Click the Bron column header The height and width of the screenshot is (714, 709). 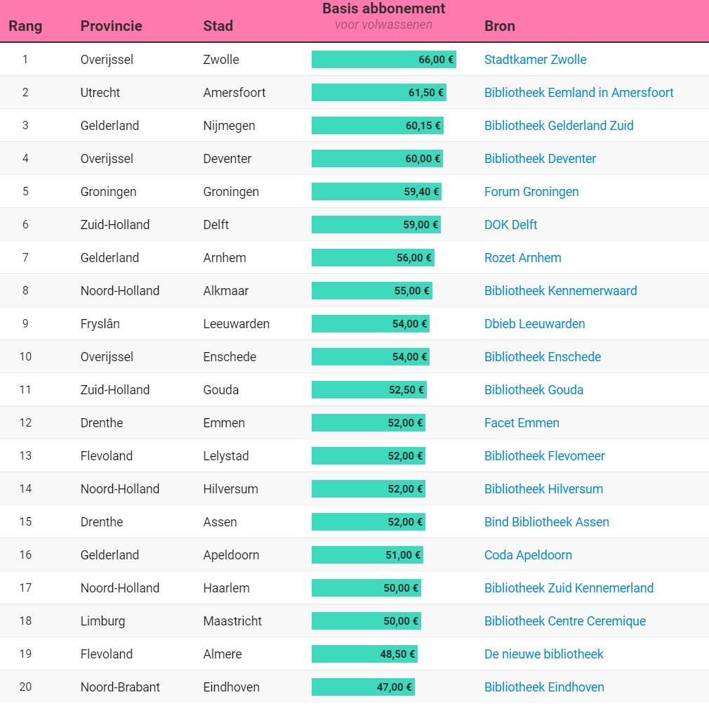pyautogui.click(x=499, y=26)
